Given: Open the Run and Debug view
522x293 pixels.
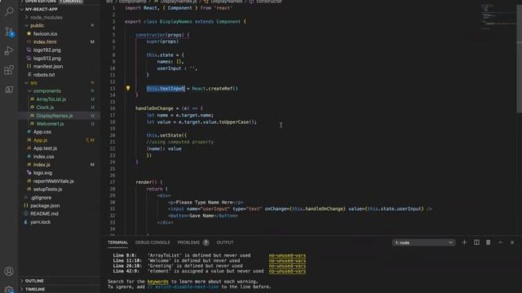Looking at the screenshot, I should [x=9, y=50].
